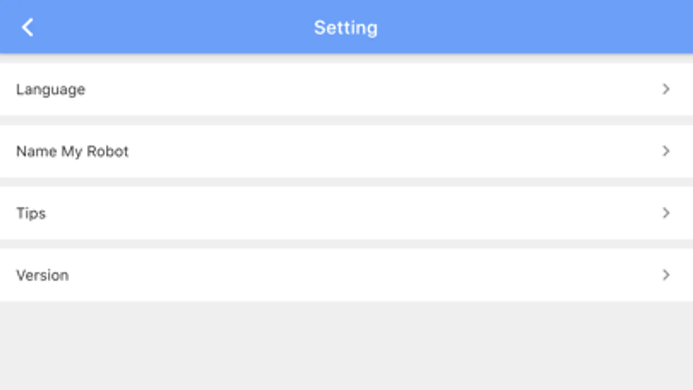
Task: Open Language settings from the row's middle
Action: click(x=347, y=90)
